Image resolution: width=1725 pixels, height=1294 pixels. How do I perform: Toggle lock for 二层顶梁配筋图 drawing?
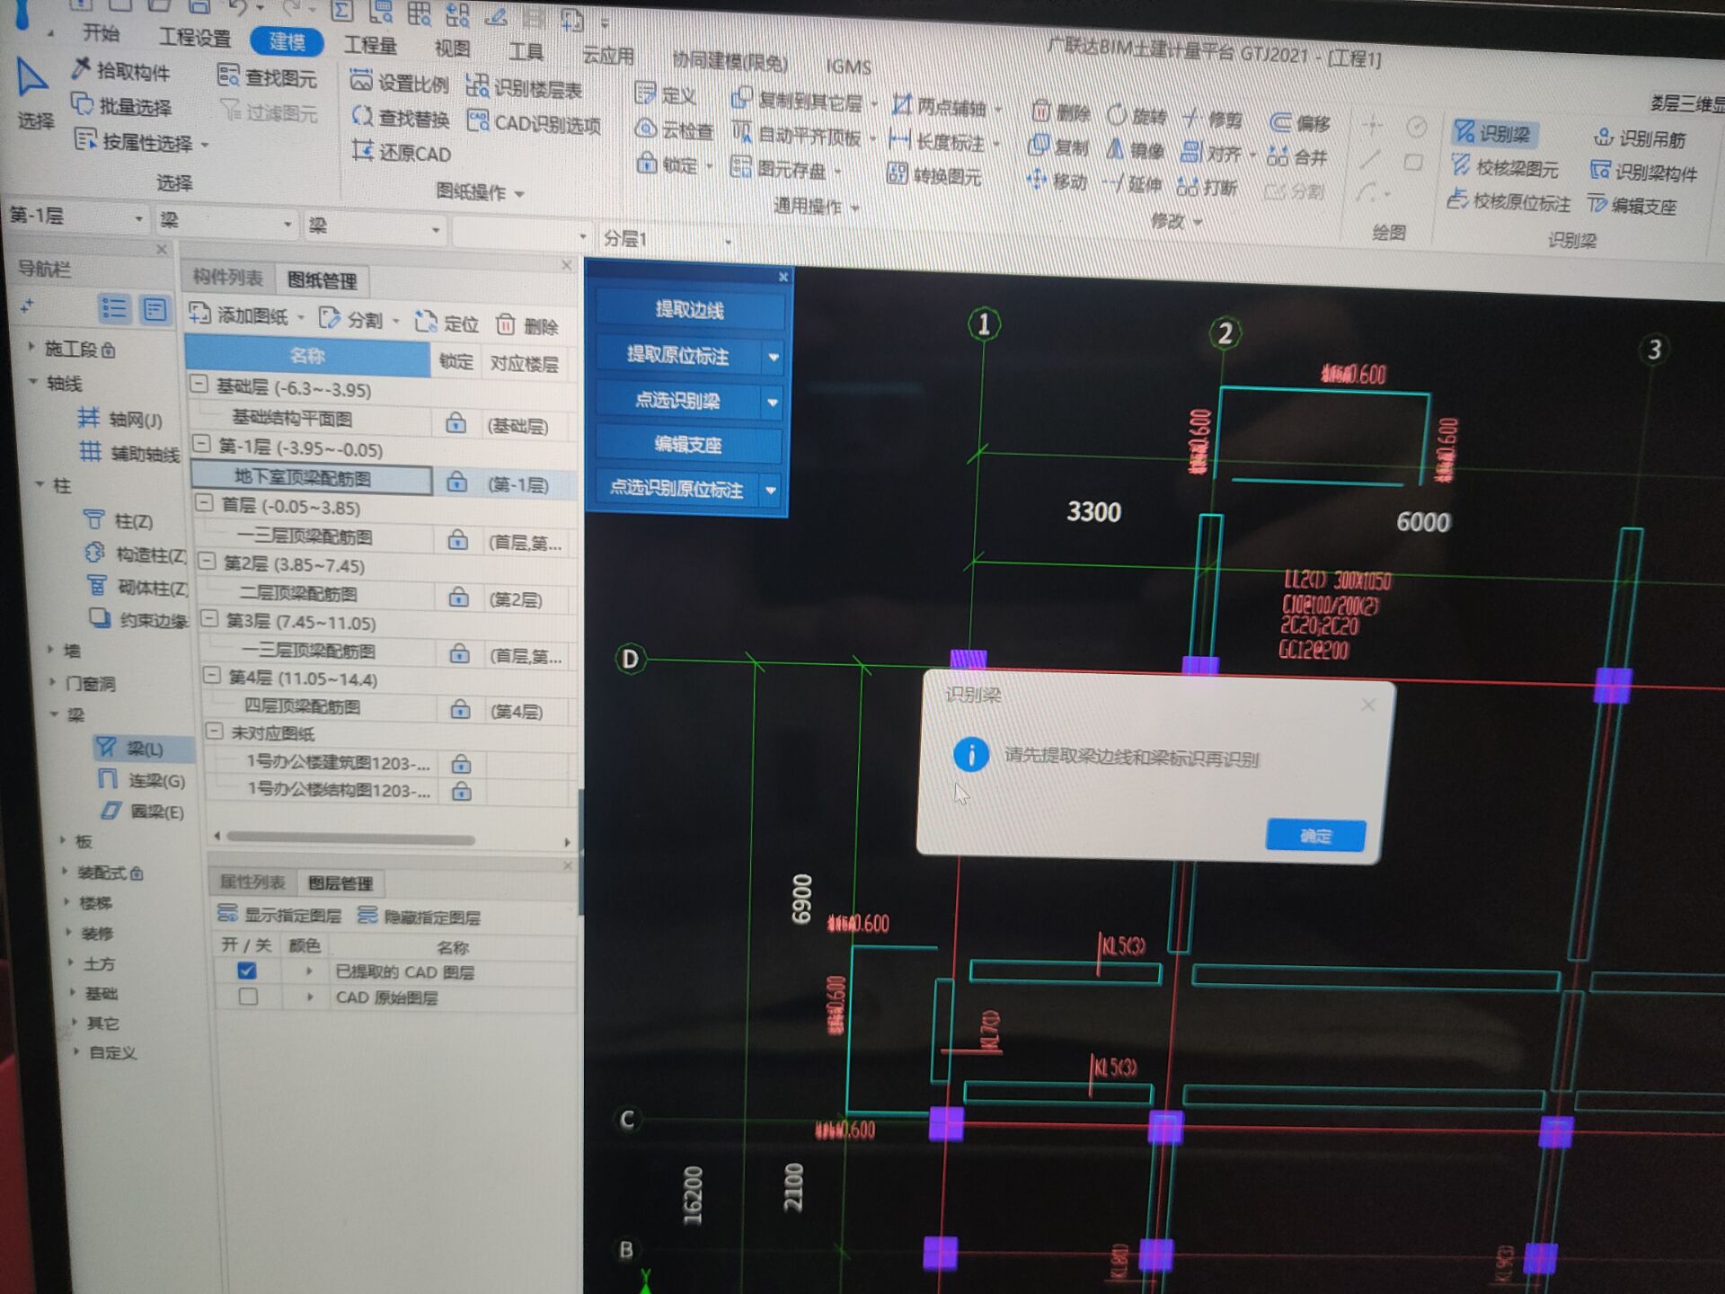[x=458, y=597]
